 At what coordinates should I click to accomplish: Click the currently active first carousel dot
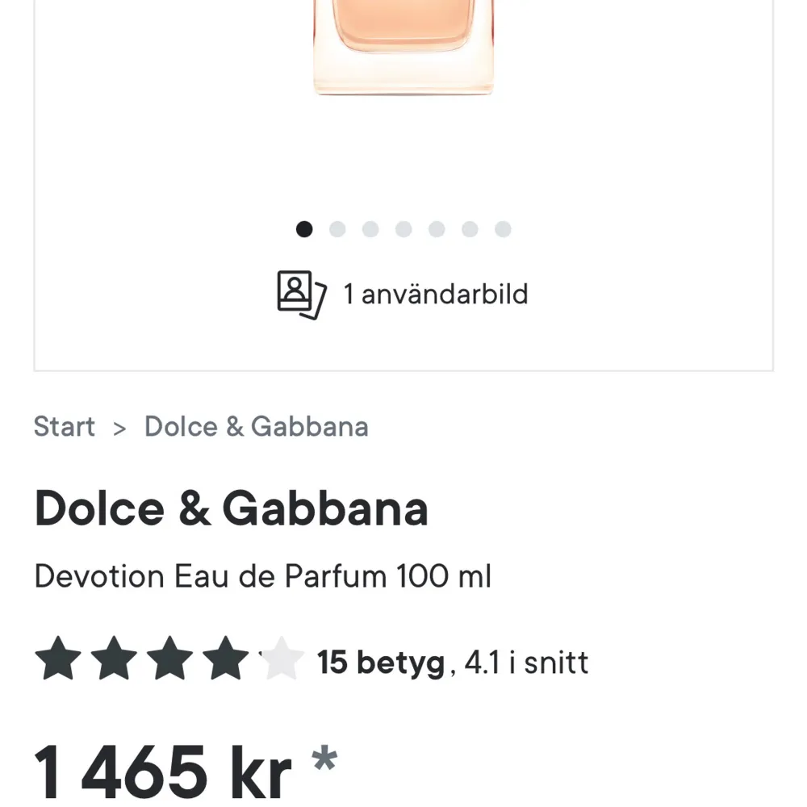(303, 229)
